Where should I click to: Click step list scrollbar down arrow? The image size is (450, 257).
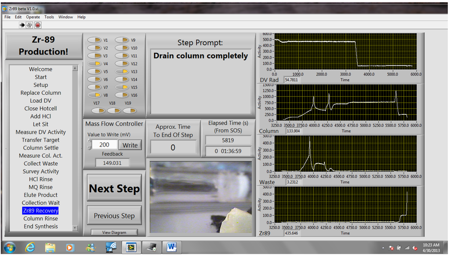click(75, 228)
